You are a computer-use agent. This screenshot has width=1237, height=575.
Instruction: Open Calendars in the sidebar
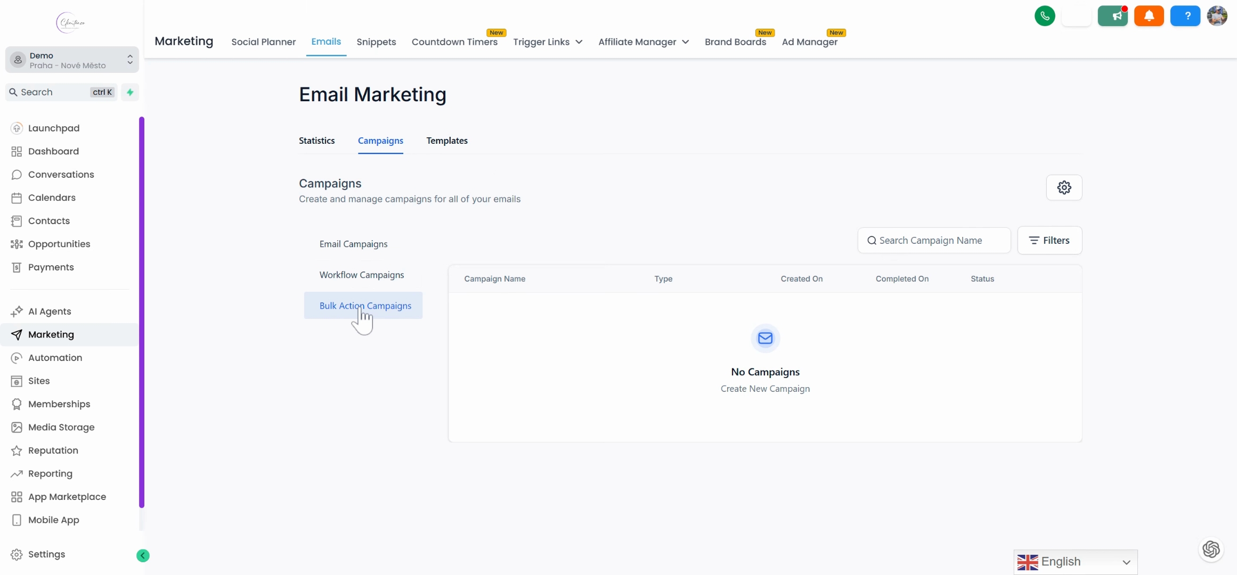coord(52,198)
